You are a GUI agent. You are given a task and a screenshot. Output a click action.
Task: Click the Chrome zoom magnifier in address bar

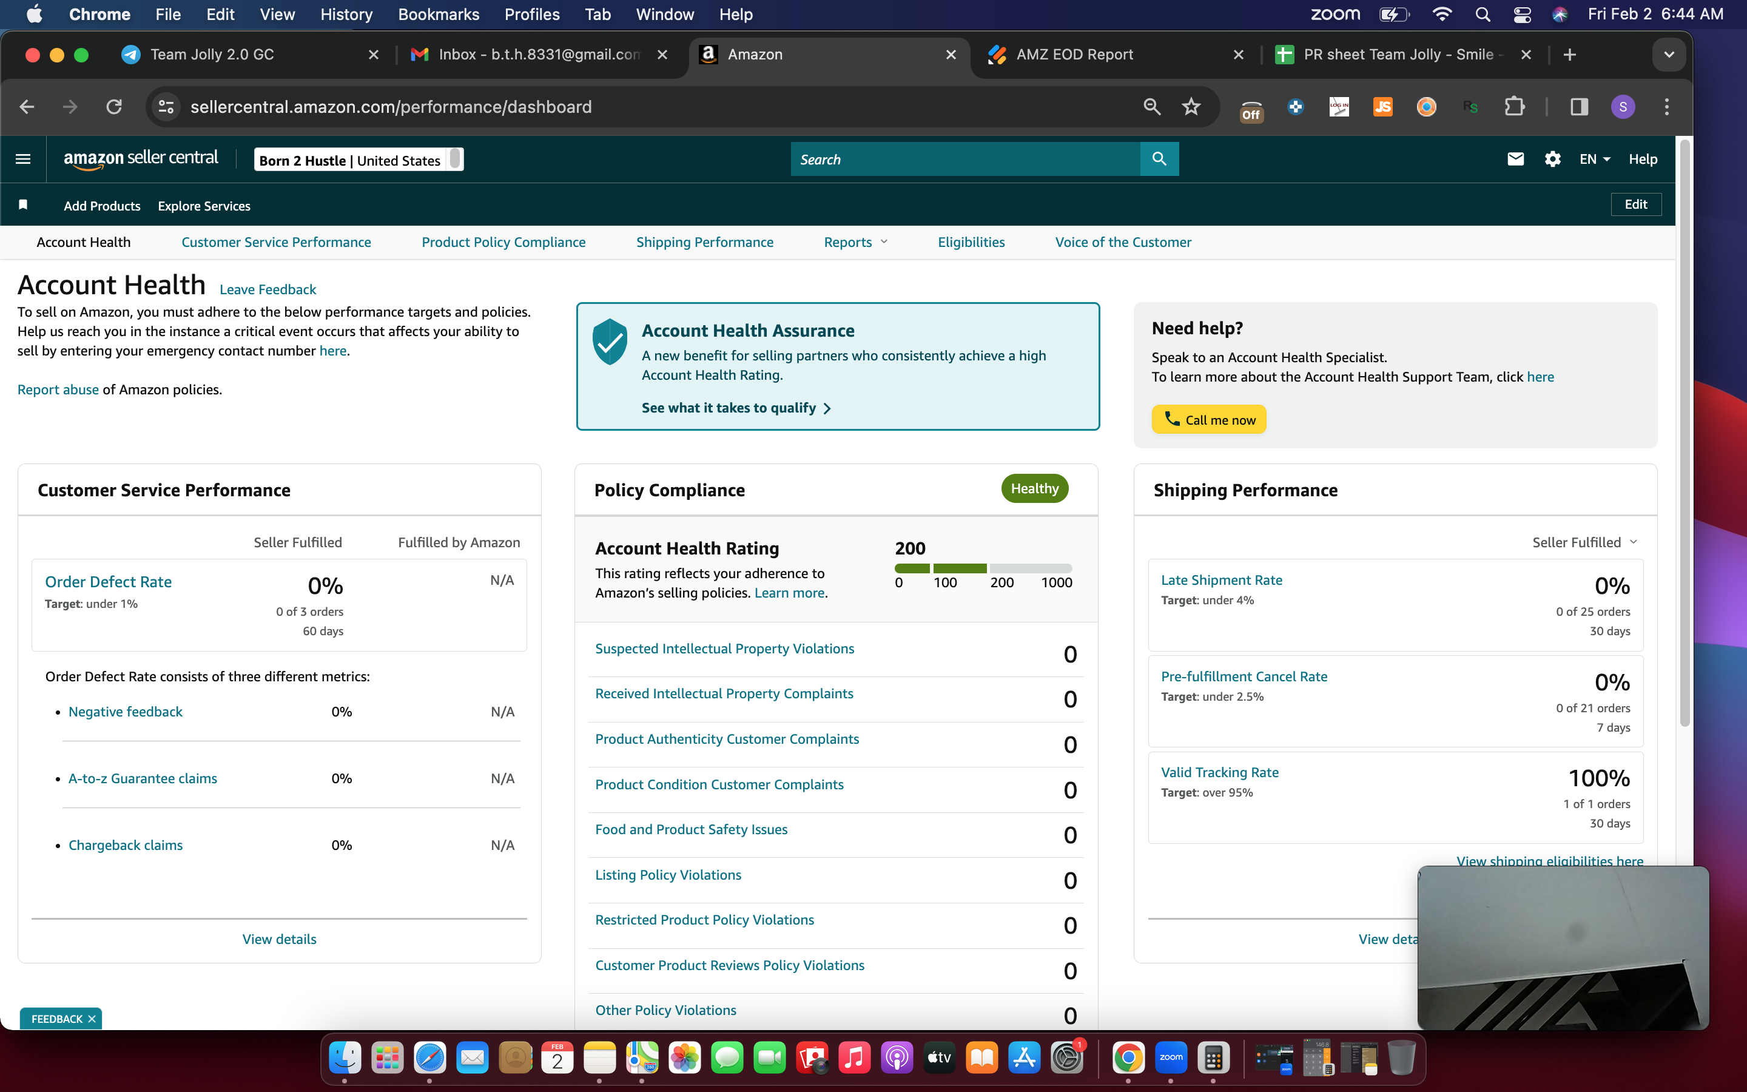point(1152,107)
